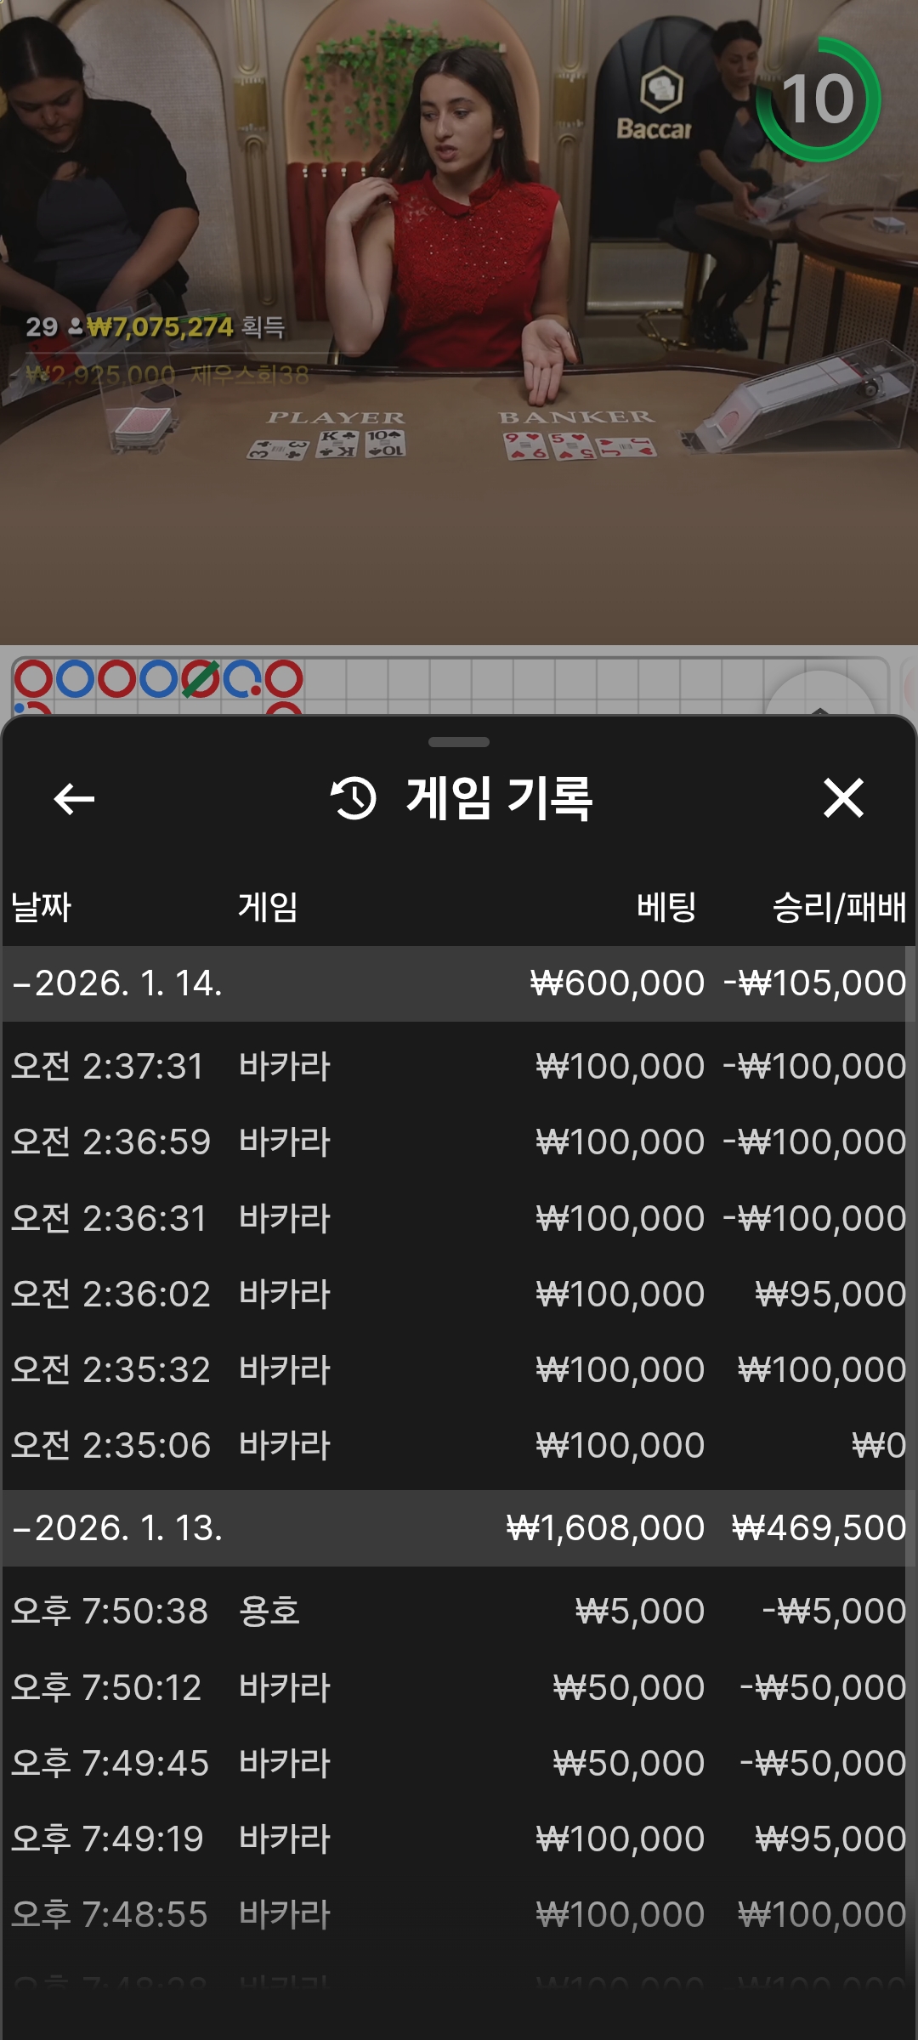Tap the green countdown timer circle
Viewport: 918px width, 2040px height.
[x=819, y=99]
